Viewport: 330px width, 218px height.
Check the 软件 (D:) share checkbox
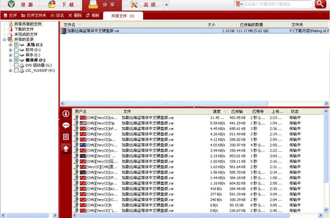tap(16, 50)
